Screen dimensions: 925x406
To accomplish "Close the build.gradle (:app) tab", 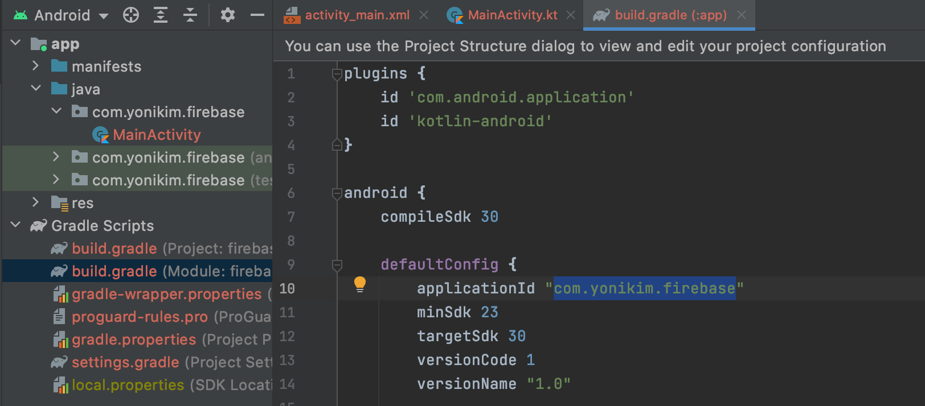I will pos(742,15).
